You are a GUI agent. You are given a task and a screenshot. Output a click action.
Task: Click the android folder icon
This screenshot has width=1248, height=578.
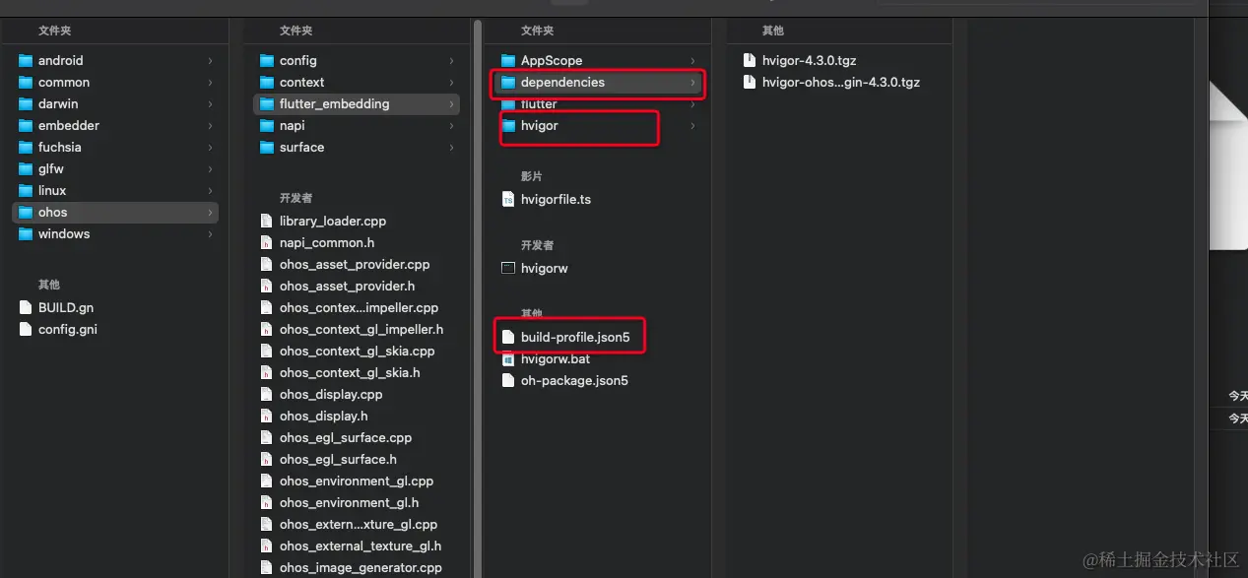pyautogui.click(x=26, y=60)
